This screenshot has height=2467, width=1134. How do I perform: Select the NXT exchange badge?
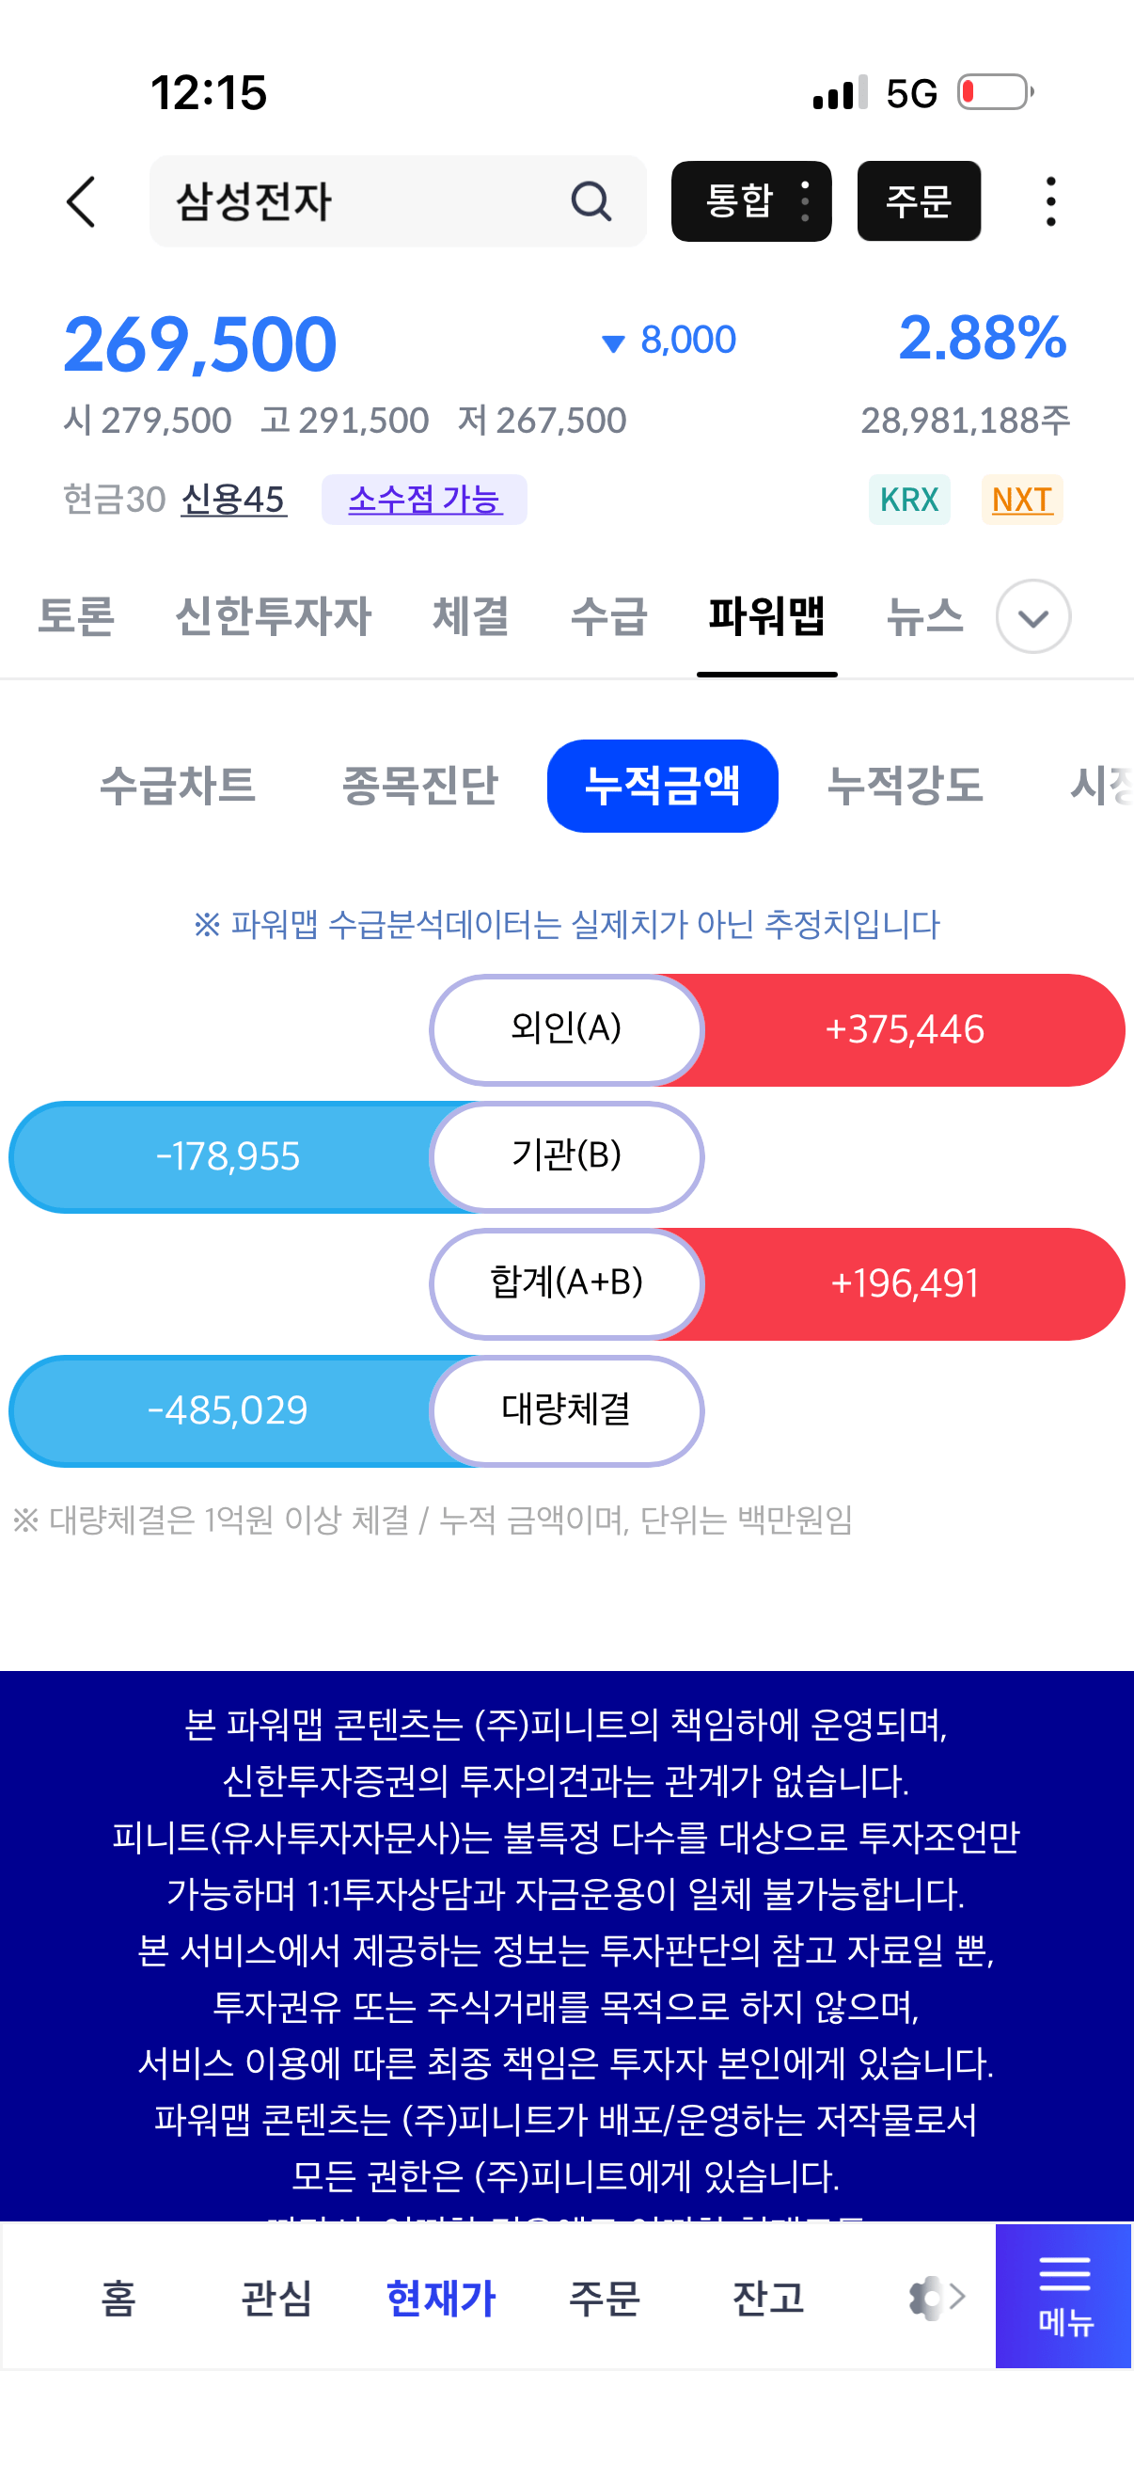tap(1021, 499)
